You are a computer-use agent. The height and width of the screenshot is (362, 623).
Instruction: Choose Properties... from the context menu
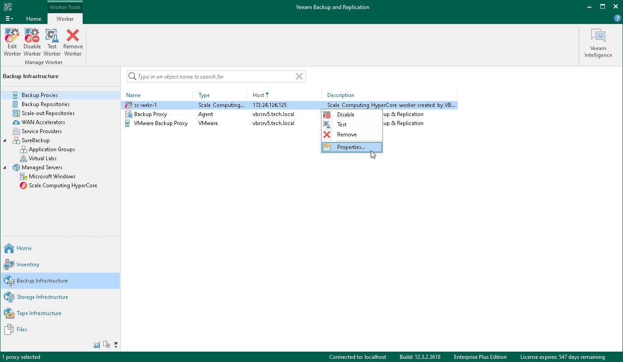(352, 147)
